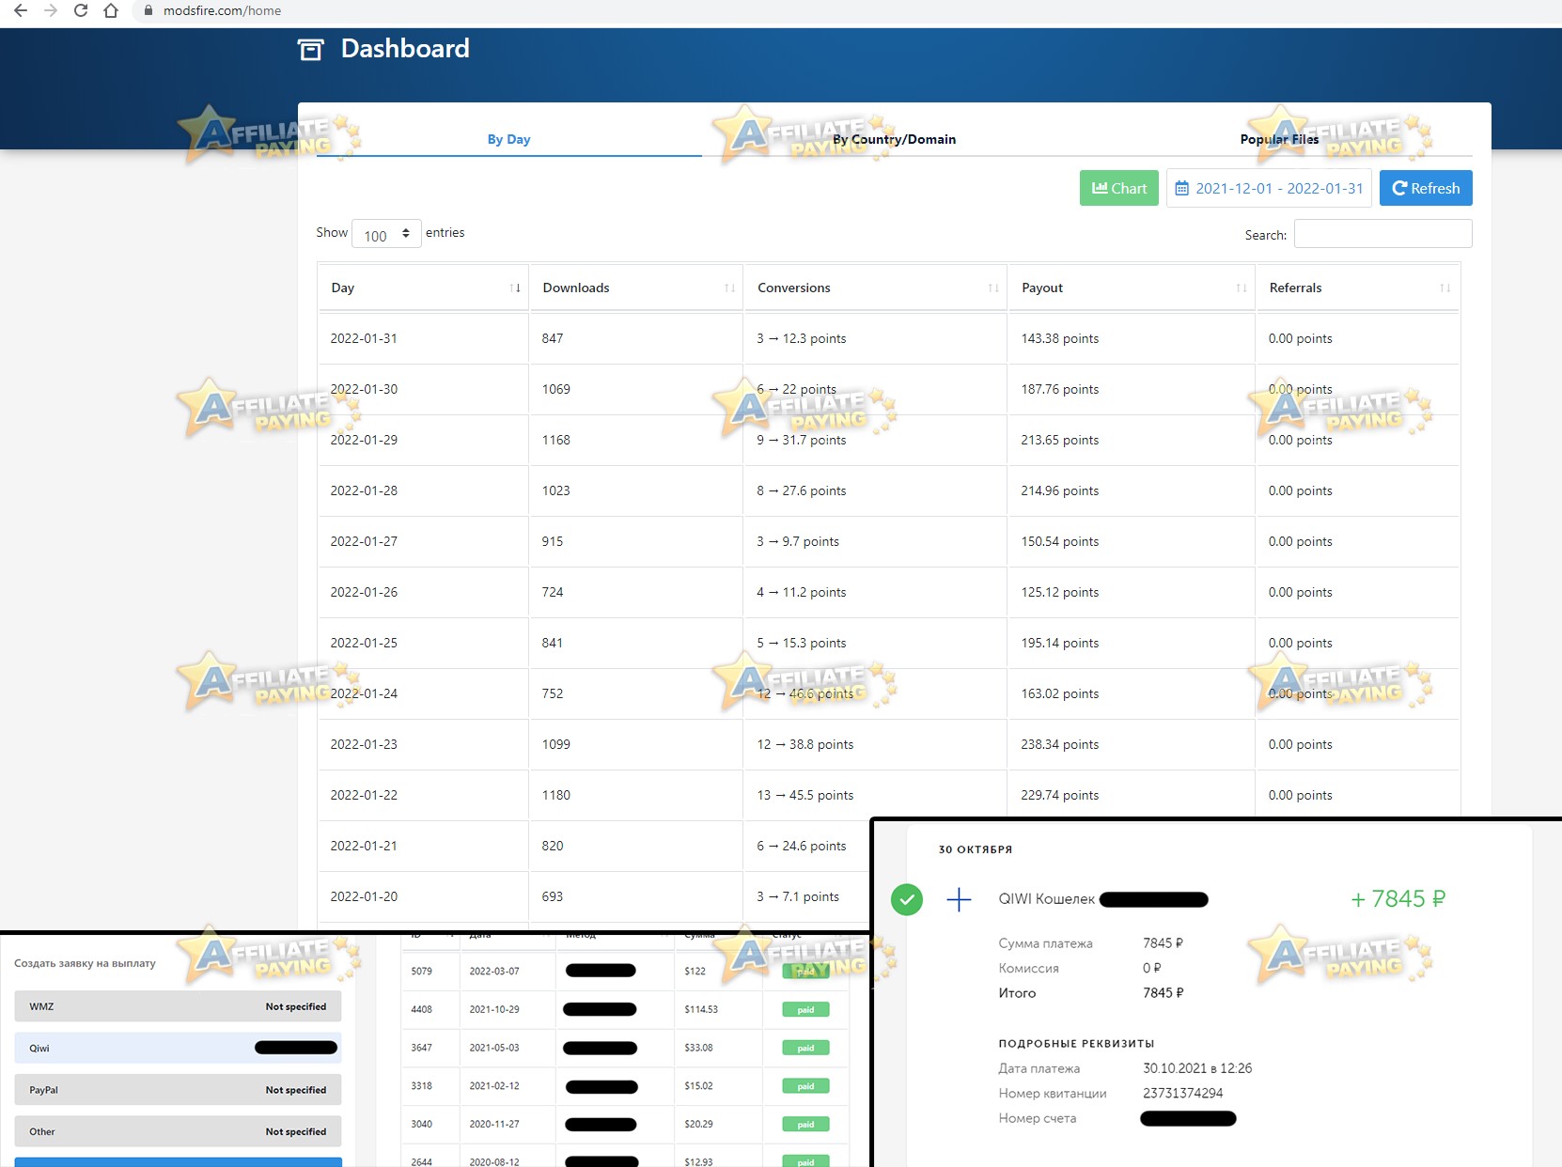This screenshot has width=1562, height=1167.
Task: Click the green checkmark on the QIWI payment
Action: [907, 899]
